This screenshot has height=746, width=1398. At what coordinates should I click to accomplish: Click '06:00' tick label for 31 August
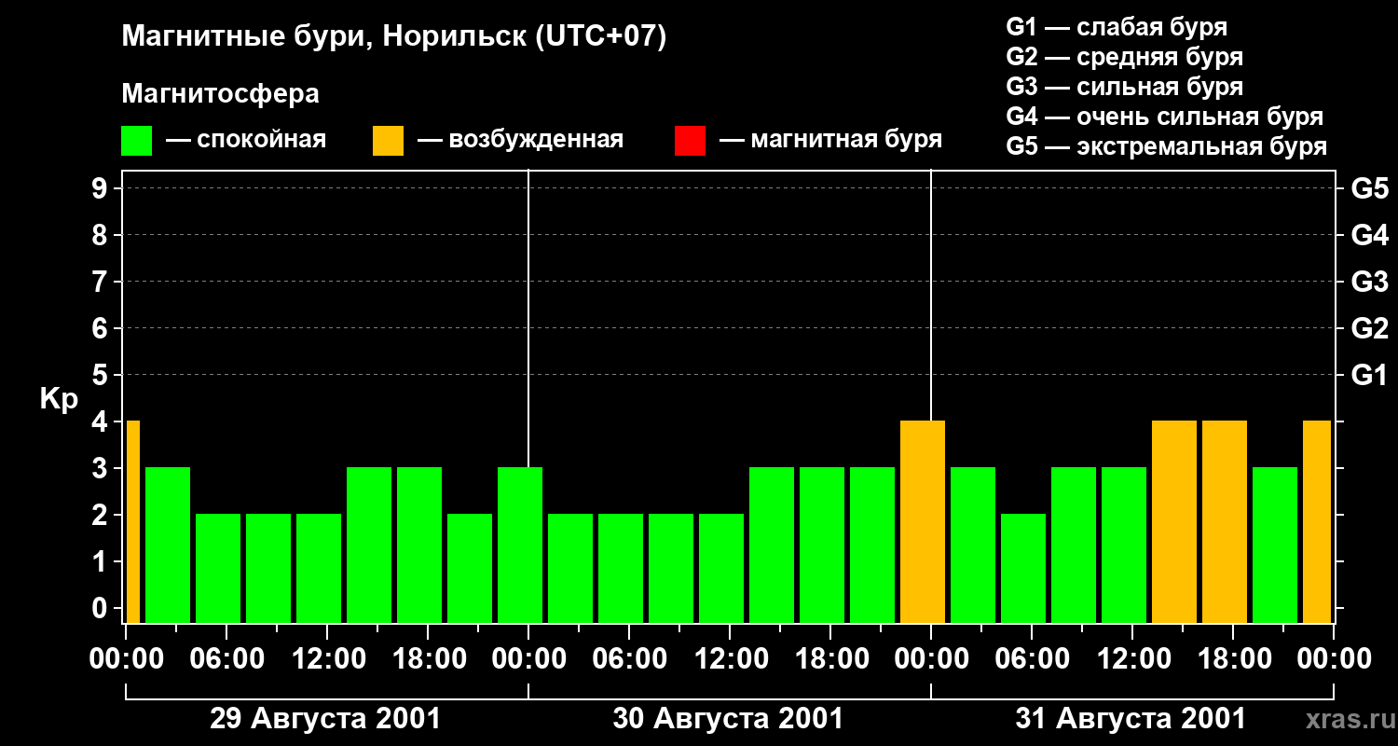1033,658
